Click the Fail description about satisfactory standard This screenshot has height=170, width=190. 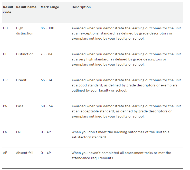coord(120,135)
